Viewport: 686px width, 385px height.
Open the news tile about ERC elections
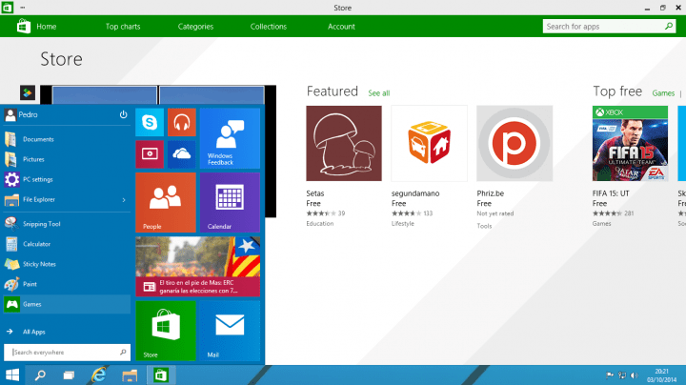coord(198,267)
